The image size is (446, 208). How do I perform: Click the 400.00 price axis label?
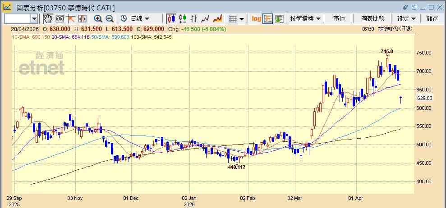pyautogui.click(x=425, y=181)
